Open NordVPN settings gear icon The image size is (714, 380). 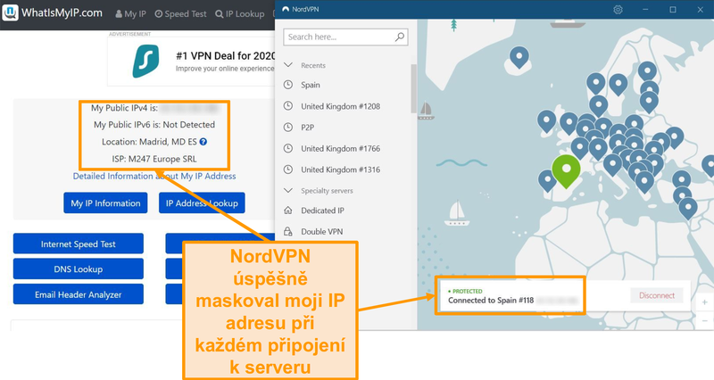tap(618, 10)
